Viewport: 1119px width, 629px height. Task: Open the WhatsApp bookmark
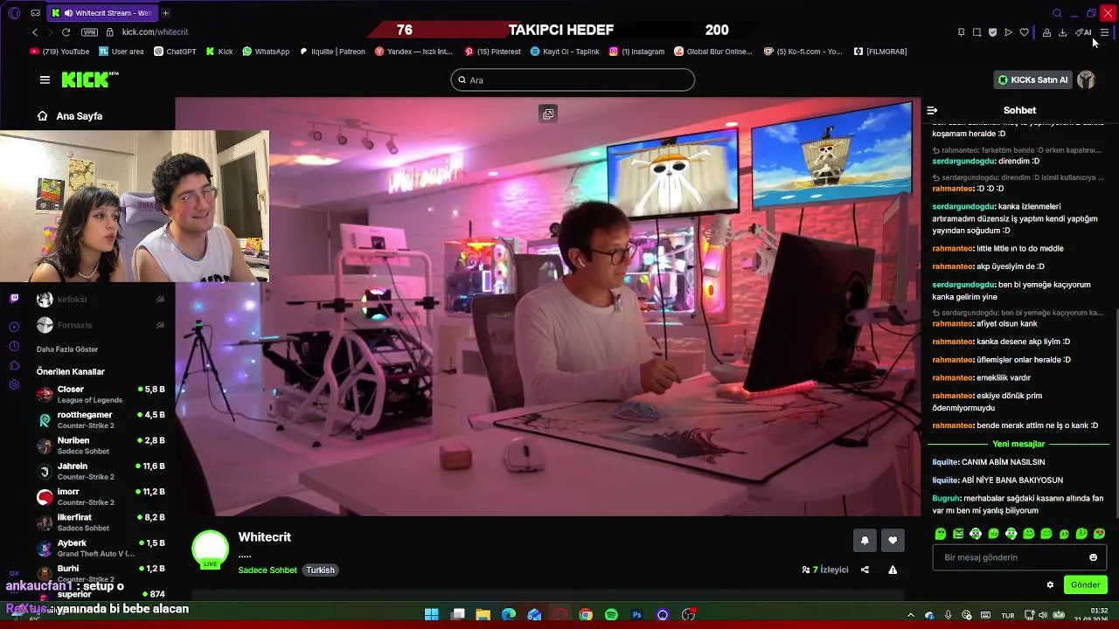point(266,52)
